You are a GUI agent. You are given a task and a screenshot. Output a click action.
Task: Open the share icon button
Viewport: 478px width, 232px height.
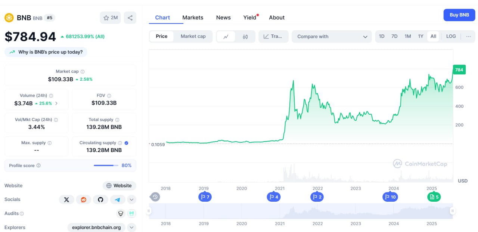tap(130, 18)
